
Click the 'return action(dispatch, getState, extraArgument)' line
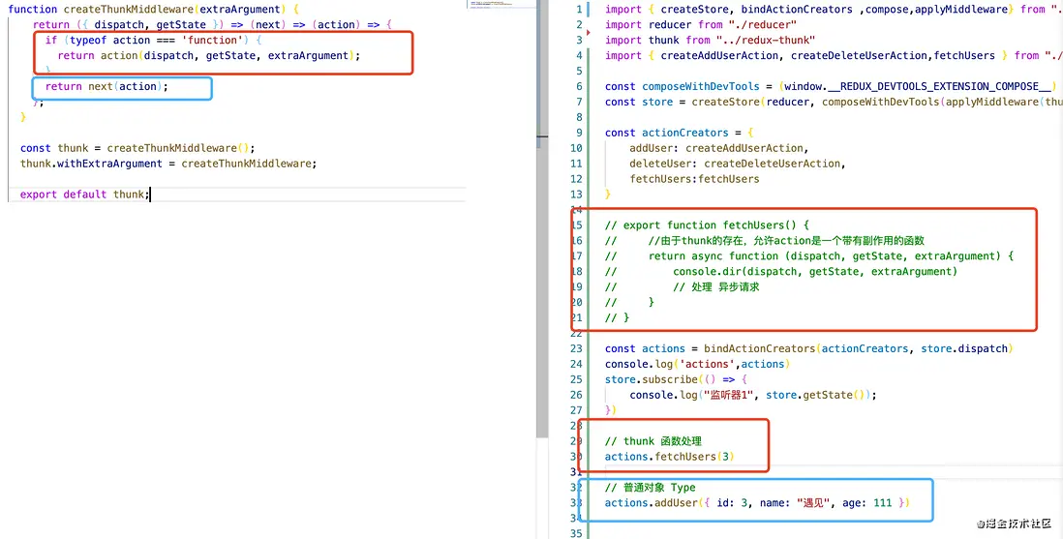click(209, 55)
